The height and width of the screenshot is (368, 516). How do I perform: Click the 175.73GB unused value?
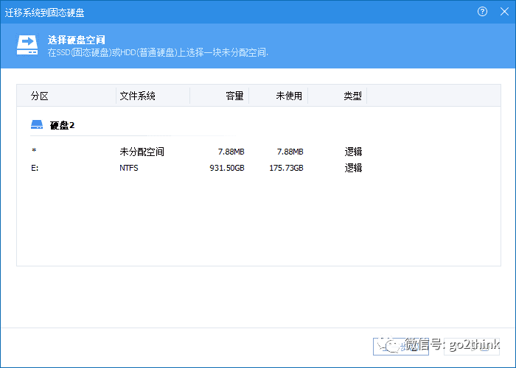coord(286,168)
